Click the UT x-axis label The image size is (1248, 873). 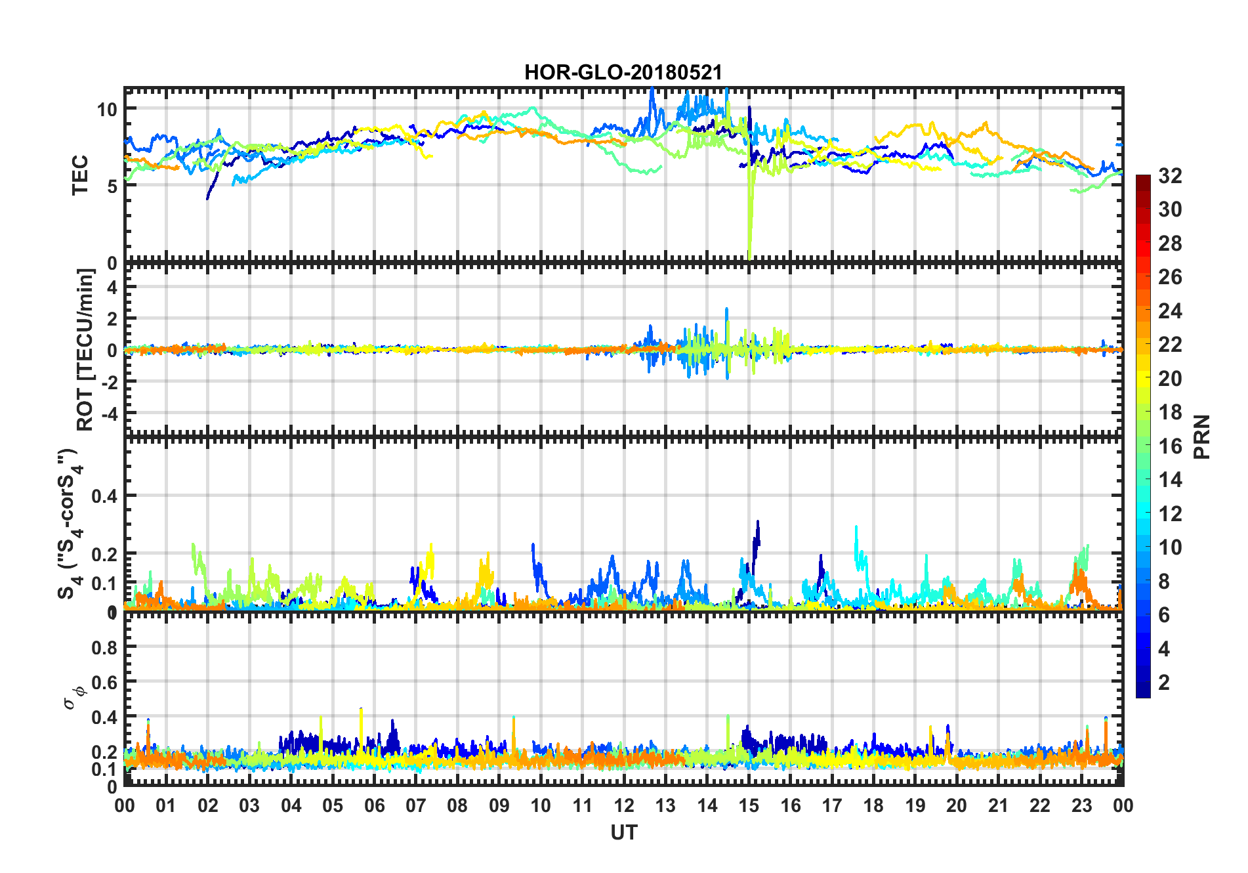point(623,832)
